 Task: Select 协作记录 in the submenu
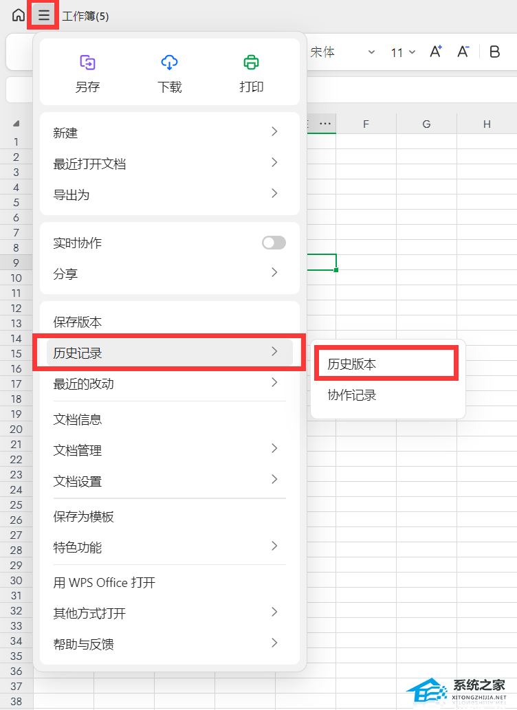click(x=351, y=395)
